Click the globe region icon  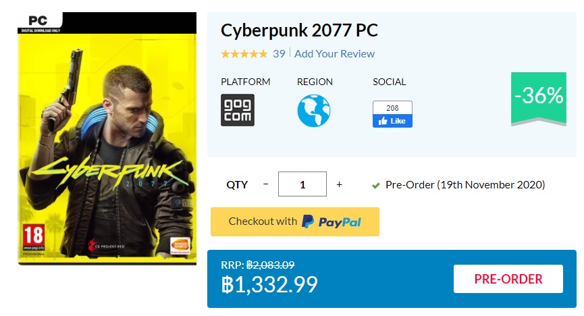314,110
